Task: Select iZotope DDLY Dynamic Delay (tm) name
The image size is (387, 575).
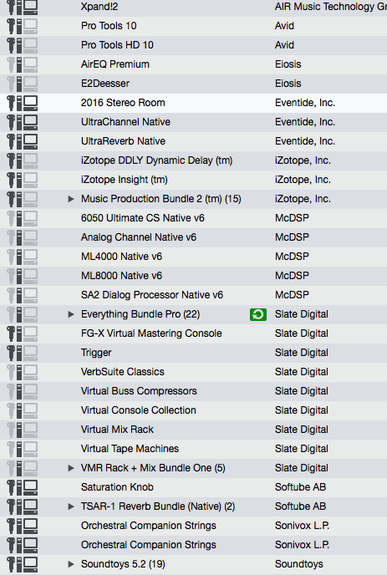Action: click(156, 160)
